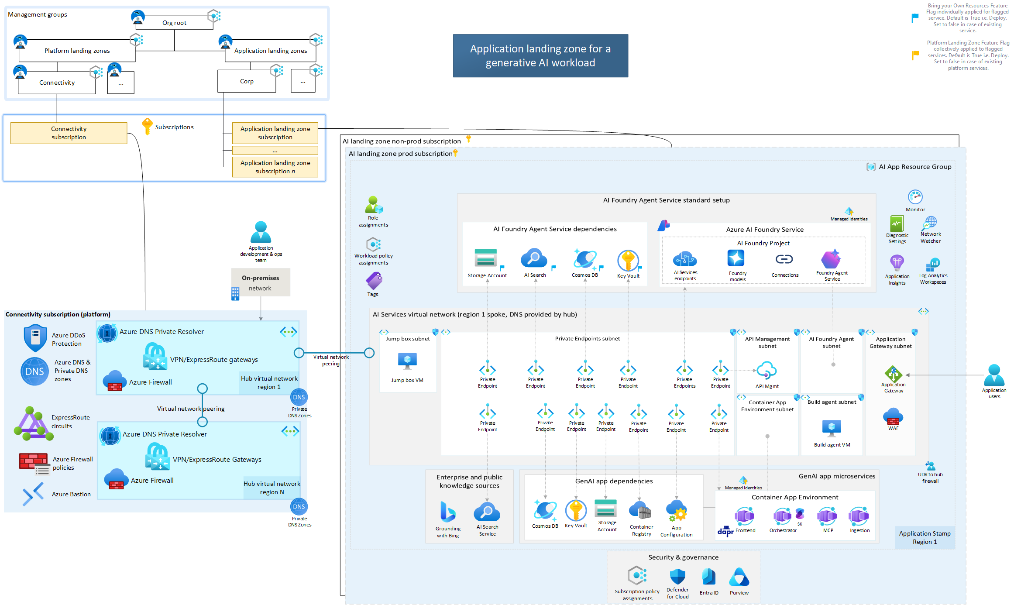This screenshot has width=1014, height=605.
Task: Click the Managed Identities icon above Azure AI Foundry Service
Action: click(848, 211)
